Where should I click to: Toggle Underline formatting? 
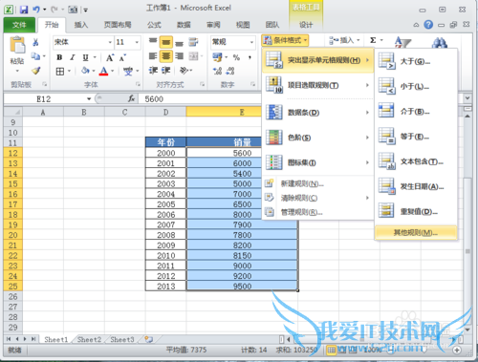[85, 57]
